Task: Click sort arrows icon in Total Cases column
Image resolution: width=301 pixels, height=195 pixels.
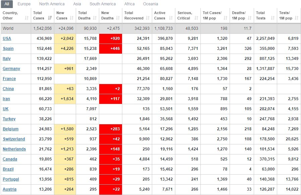Action: pyautogui.click(x=50, y=18)
